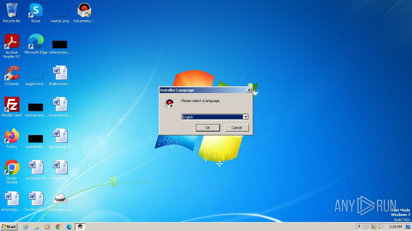Image resolution: width=412 pixels, height=231 pixels.
Task: Open Internet Explorer from taskbar
Action: pyautogui.click(x=25, y=227)
